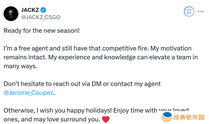The height and width of the screenshot is (124, 209).
Task: Click the "Ready for the new season!" line
Action: [x=41, y=31]
